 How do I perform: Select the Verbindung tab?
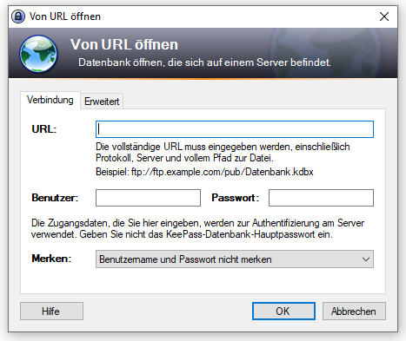pyautogui.click(x=50, y=100)
